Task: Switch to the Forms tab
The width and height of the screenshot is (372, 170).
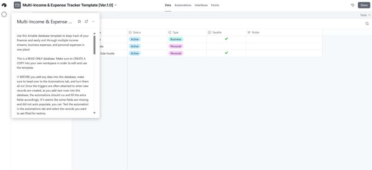Action: coord(215,5)
